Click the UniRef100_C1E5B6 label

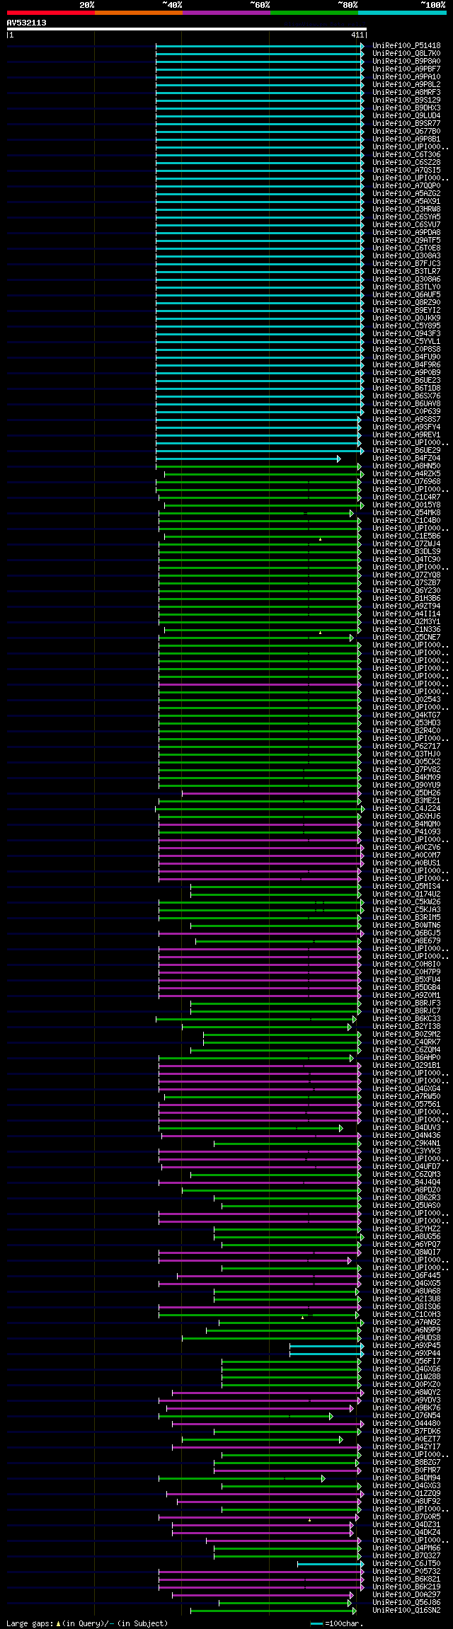coord(406,536)
